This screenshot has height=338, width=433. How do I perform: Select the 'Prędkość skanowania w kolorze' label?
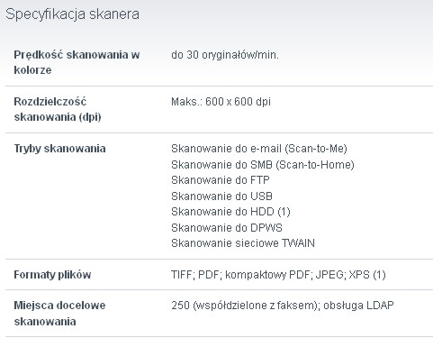click(77, 62)
